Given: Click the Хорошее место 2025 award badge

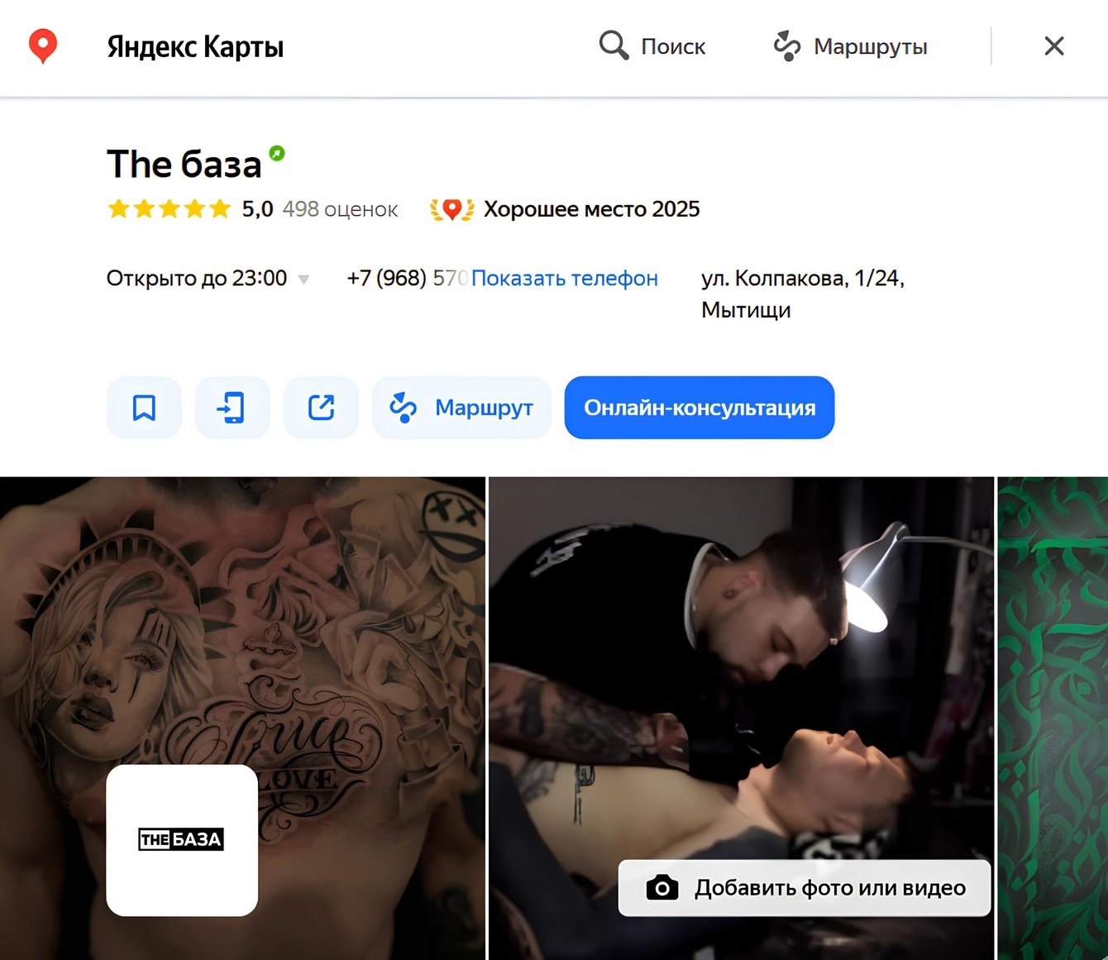Looking at the screenshot, I should click(x=451, y=210).
